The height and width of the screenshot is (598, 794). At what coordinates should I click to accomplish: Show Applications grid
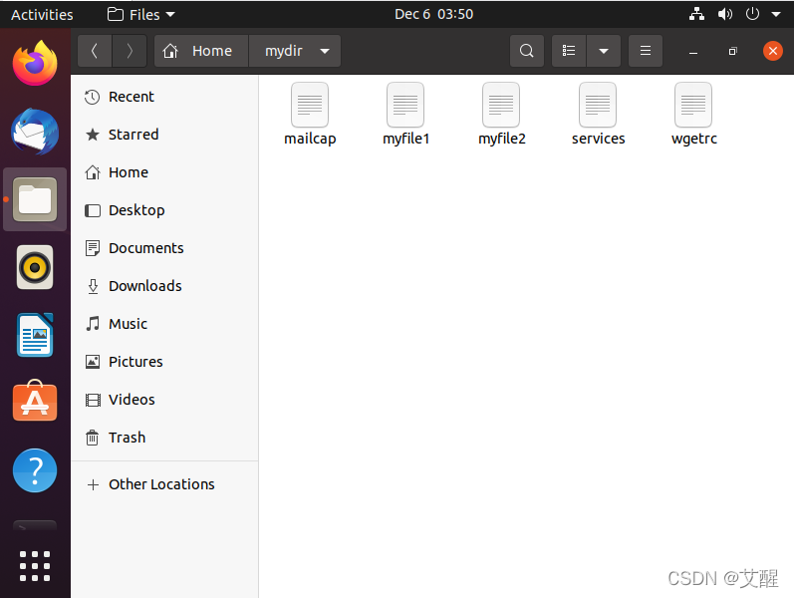[x=35, y=565]
